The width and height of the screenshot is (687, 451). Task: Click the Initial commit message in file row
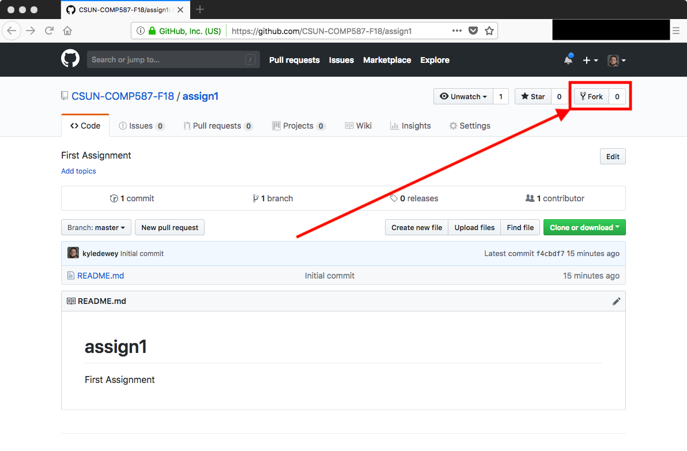tap(330, 276)
